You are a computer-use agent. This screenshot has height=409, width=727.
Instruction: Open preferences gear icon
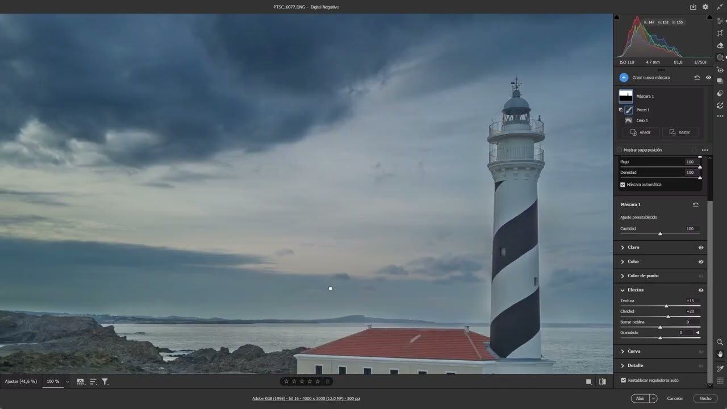(705, 7)
